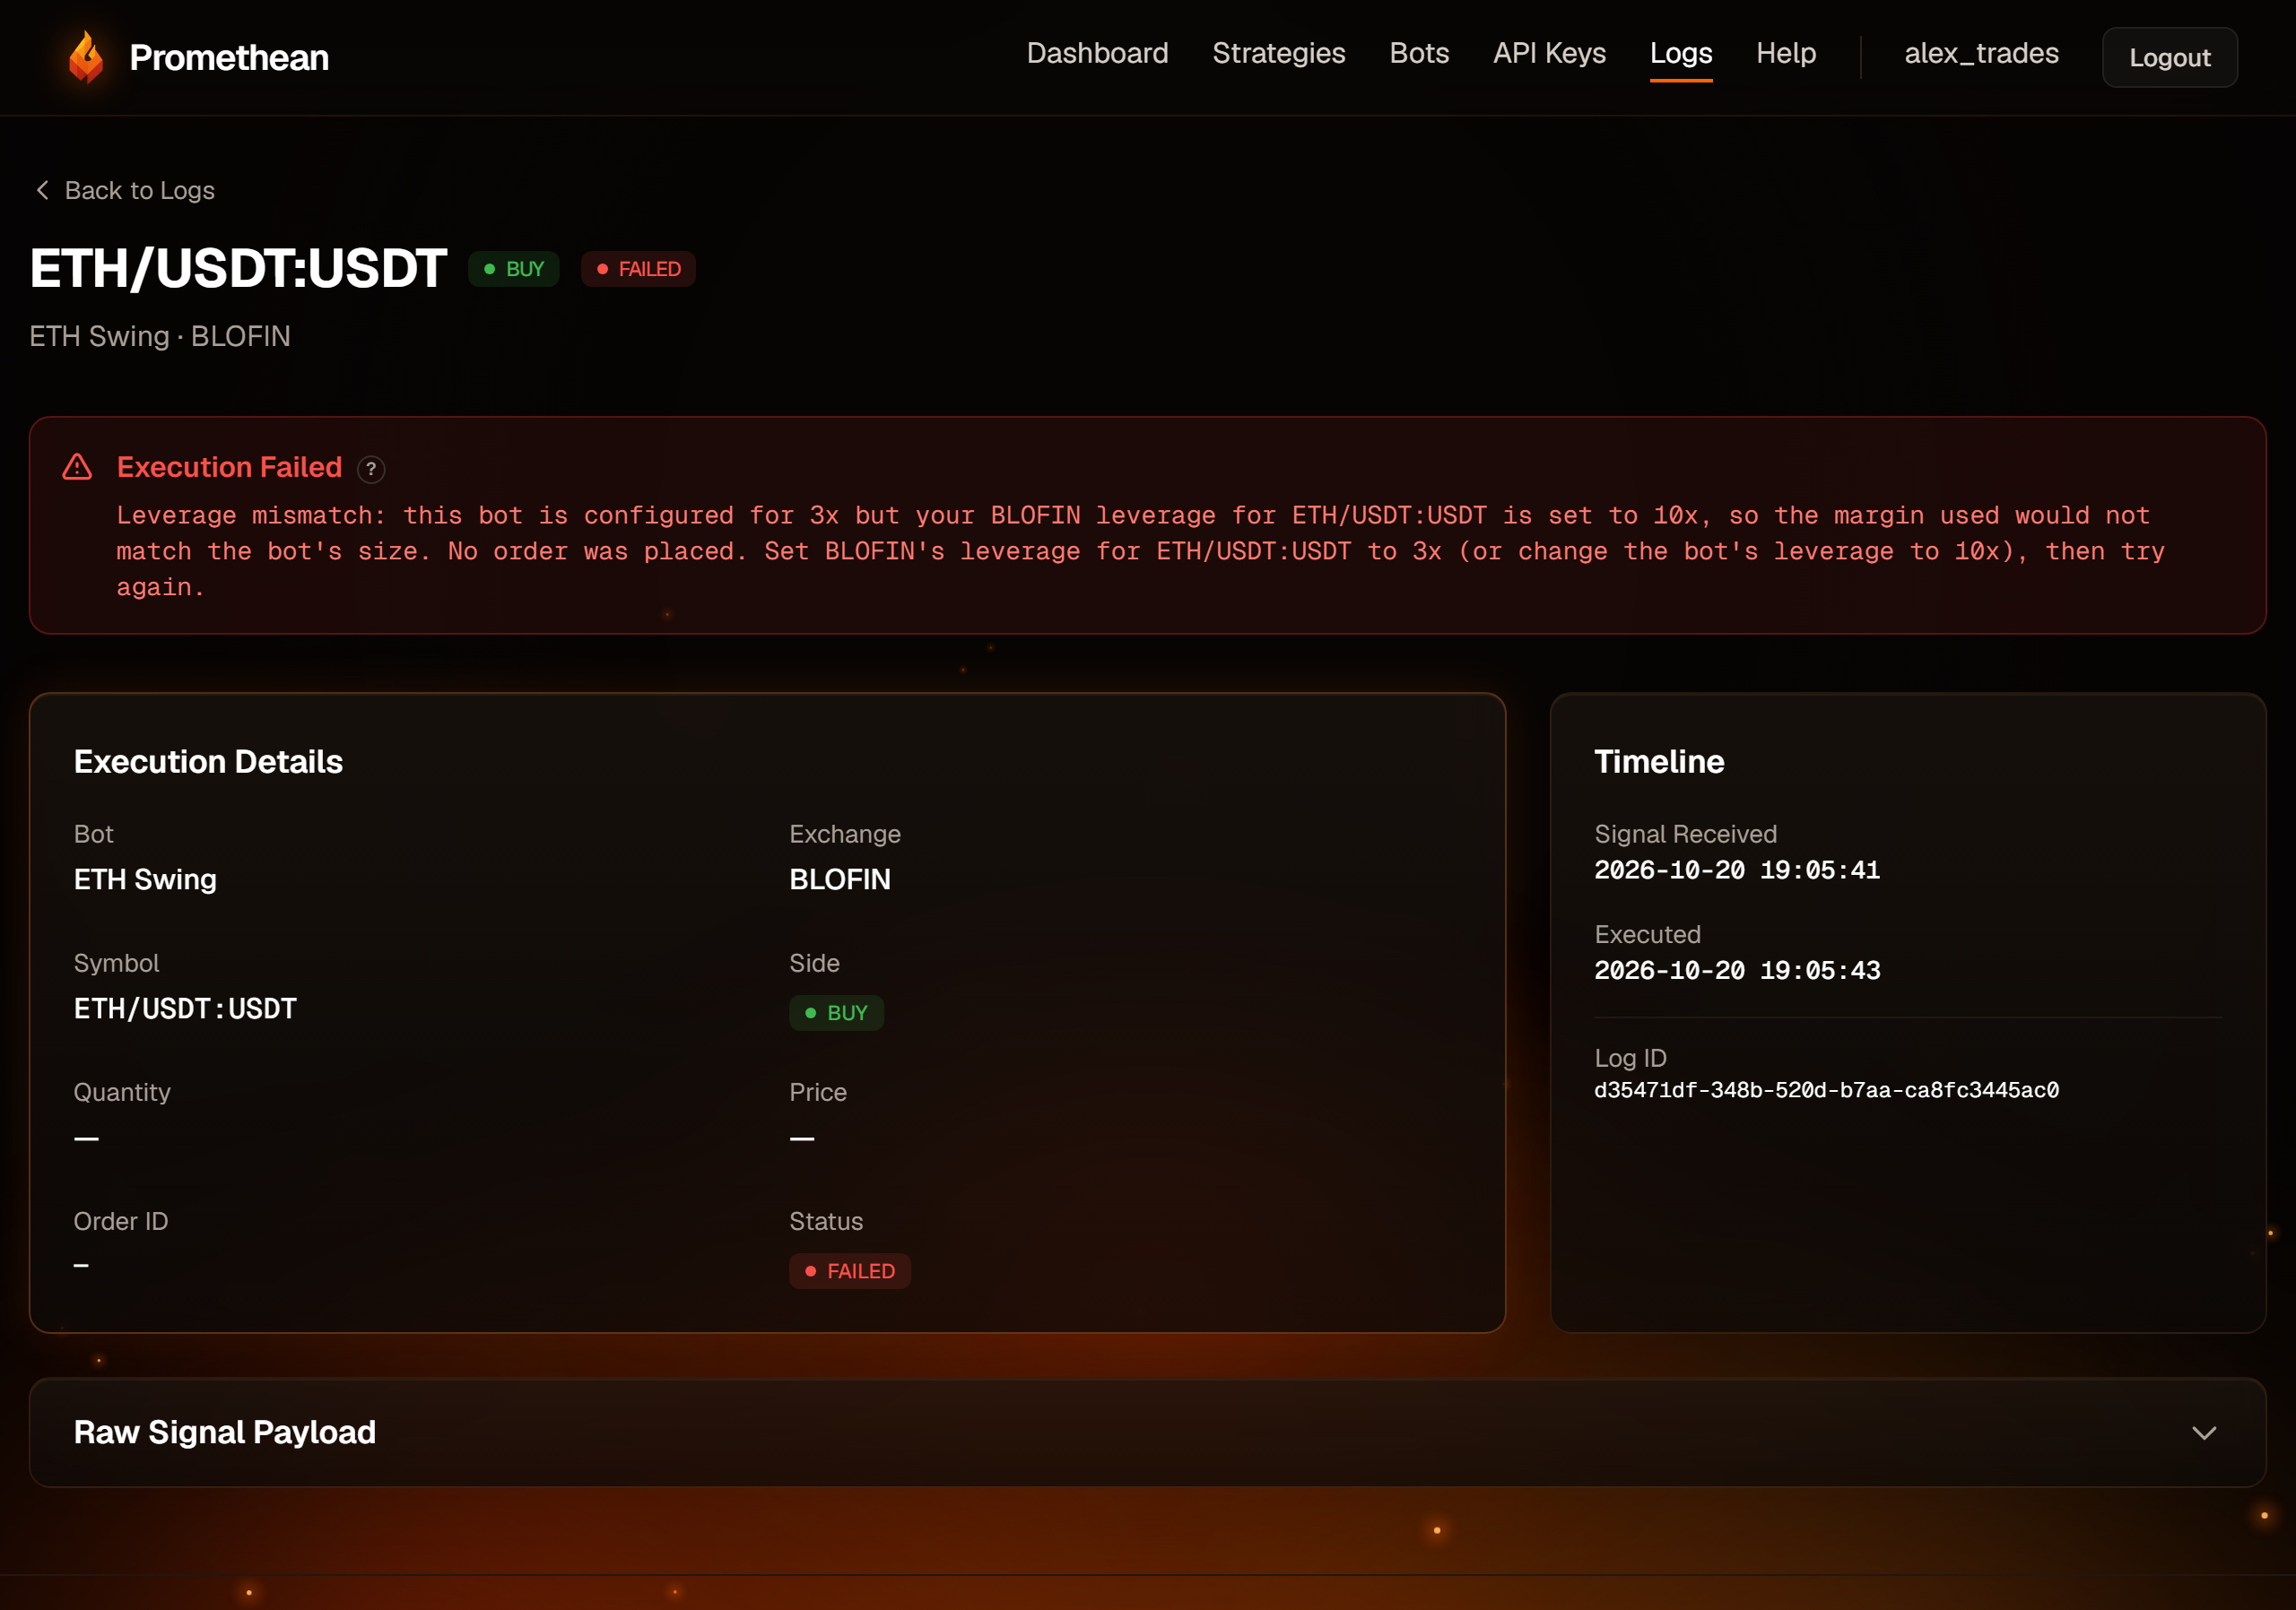Click the alex_trades username
The height and width of the screenshot is (1610, 2296).
coord(1980,54)
